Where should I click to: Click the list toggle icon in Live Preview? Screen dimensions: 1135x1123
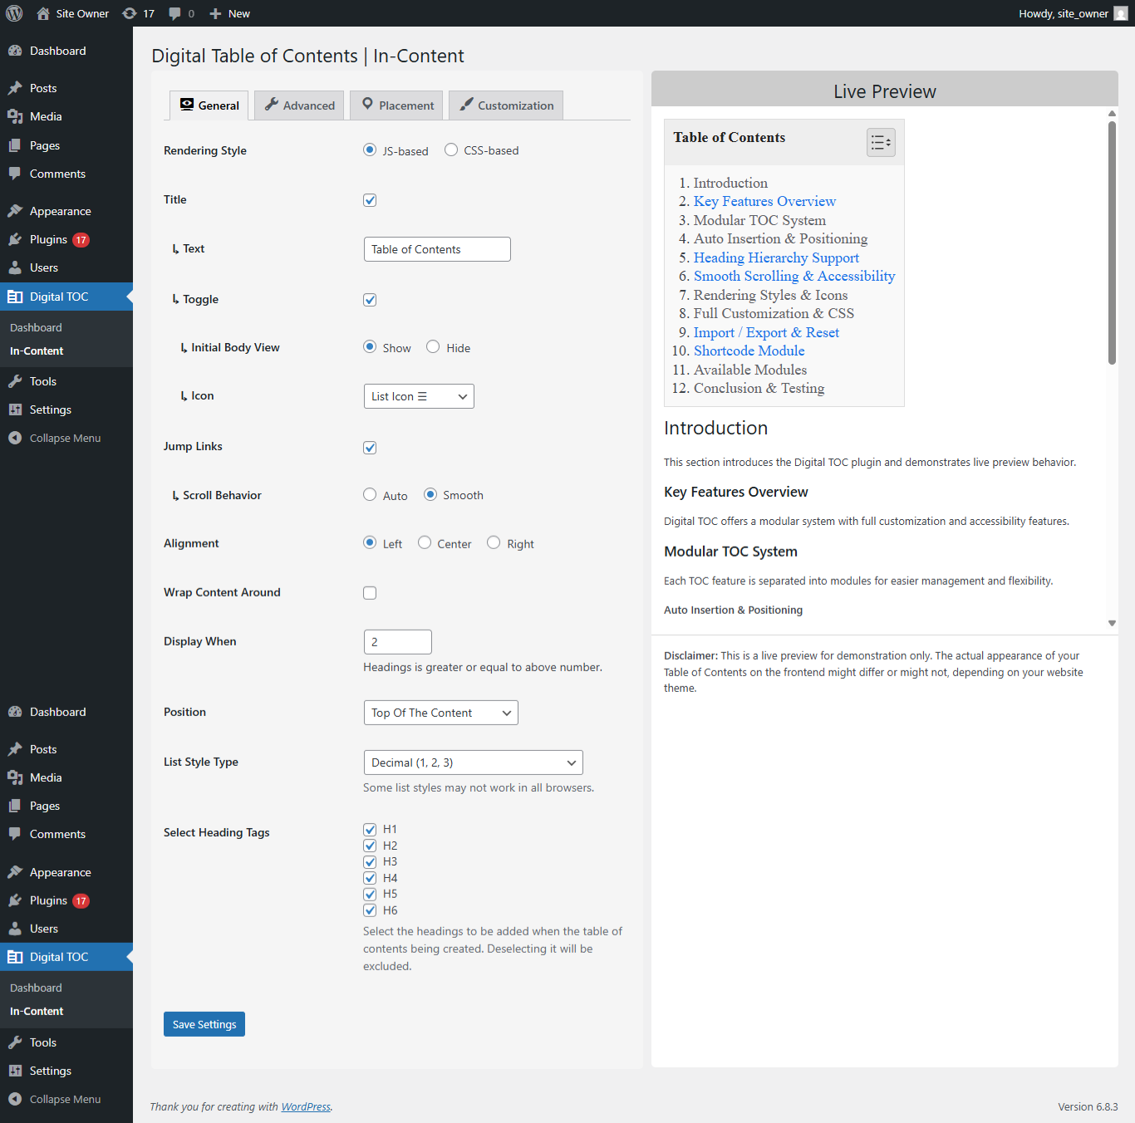[x=881, y=142]
